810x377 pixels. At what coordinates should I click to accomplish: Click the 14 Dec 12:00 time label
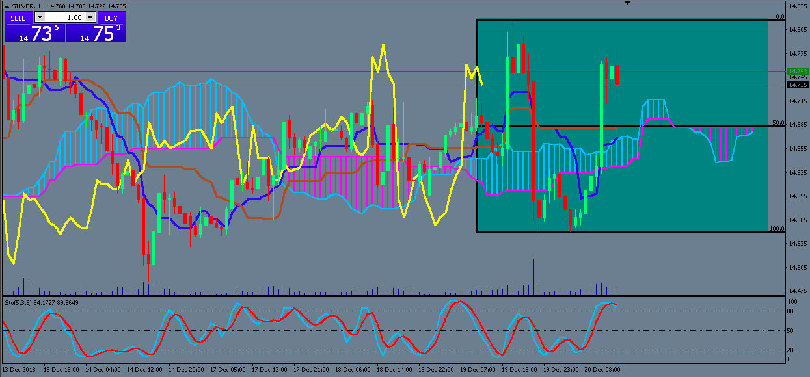pos(143,369)
